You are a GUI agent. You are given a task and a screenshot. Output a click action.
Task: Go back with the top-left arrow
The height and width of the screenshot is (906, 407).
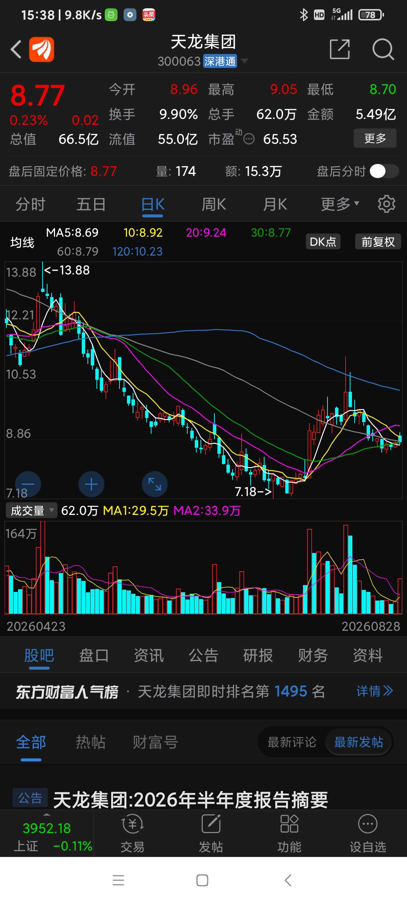16,49
